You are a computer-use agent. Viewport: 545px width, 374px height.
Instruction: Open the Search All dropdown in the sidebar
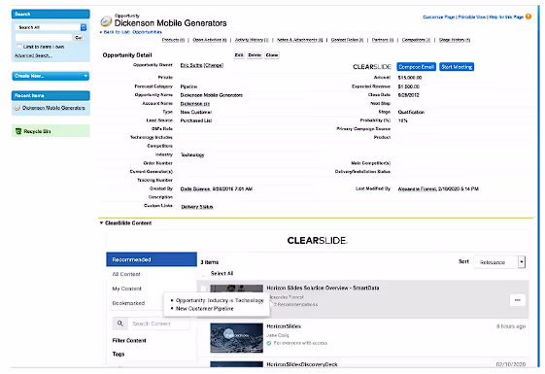(x=51, y=27)
